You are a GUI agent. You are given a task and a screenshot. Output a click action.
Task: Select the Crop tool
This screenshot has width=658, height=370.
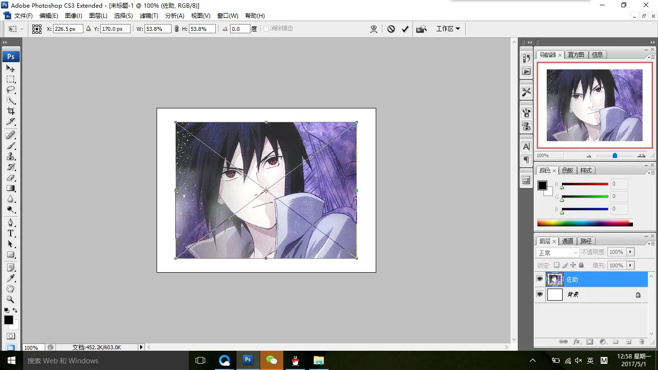[11, 111]
